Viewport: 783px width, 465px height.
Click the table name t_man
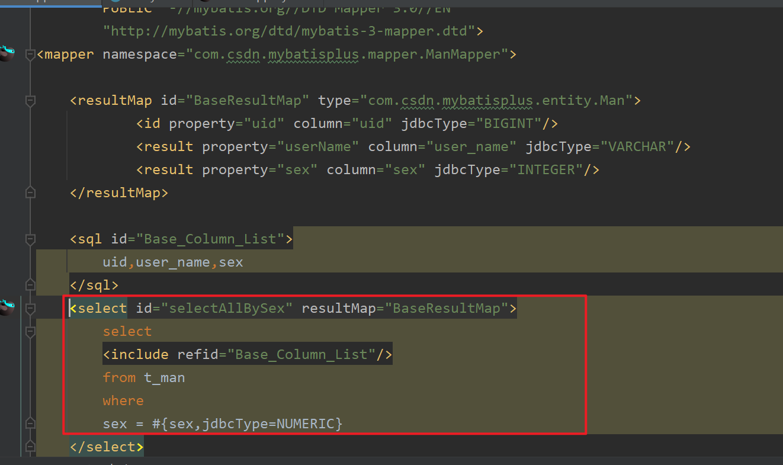coord(165,378)
